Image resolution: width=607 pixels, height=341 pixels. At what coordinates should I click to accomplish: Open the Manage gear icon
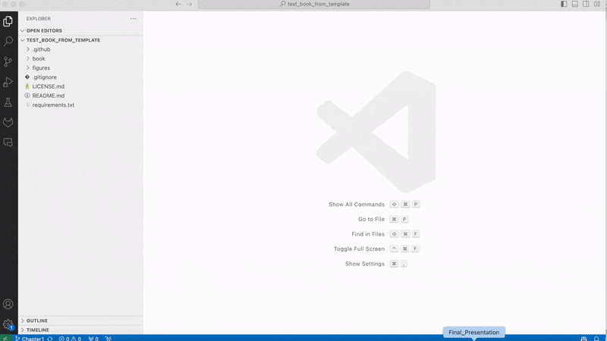click(x=8, y=324)
